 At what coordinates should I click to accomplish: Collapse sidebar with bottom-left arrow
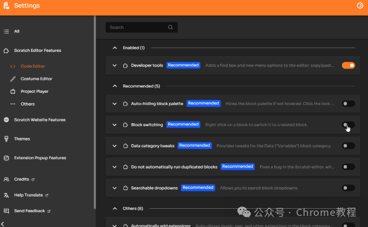point(3,224)
